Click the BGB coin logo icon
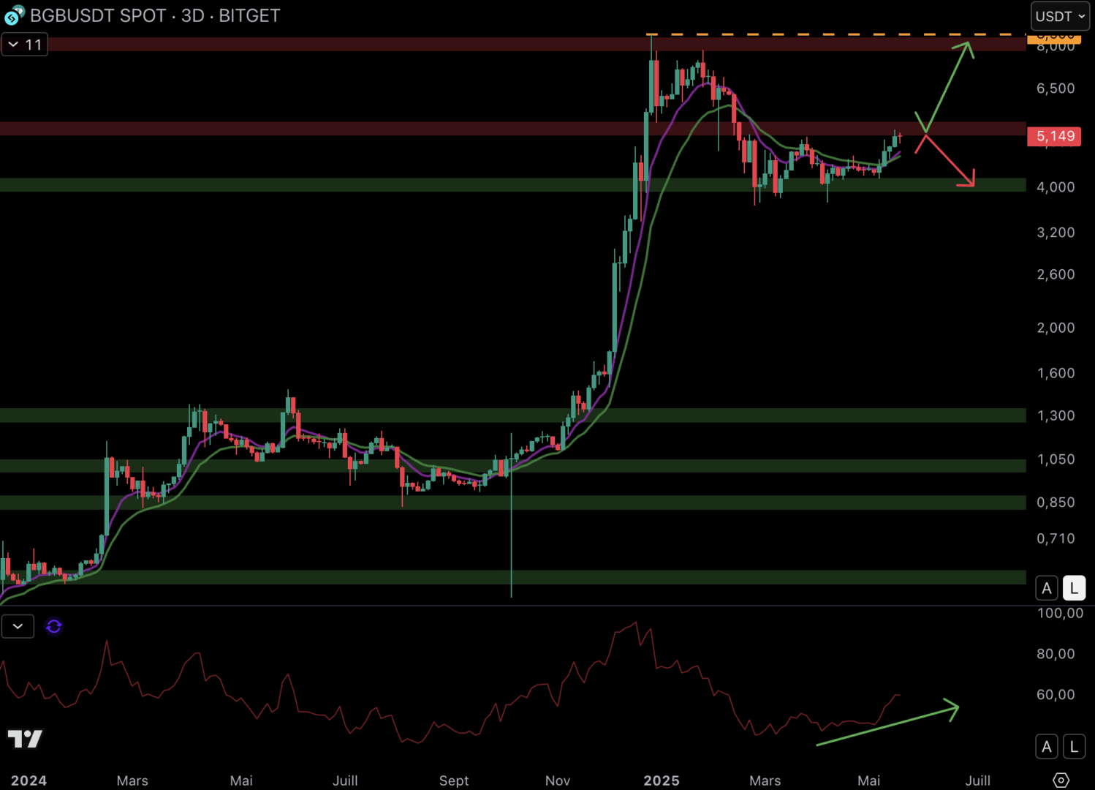Screen dimensions: 1095x790 [14, 15]
